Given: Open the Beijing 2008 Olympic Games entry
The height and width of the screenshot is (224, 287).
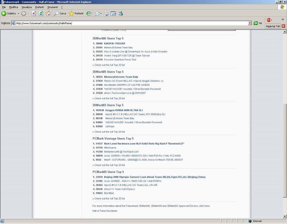Looking at the screenshot, I should point(155,177).
